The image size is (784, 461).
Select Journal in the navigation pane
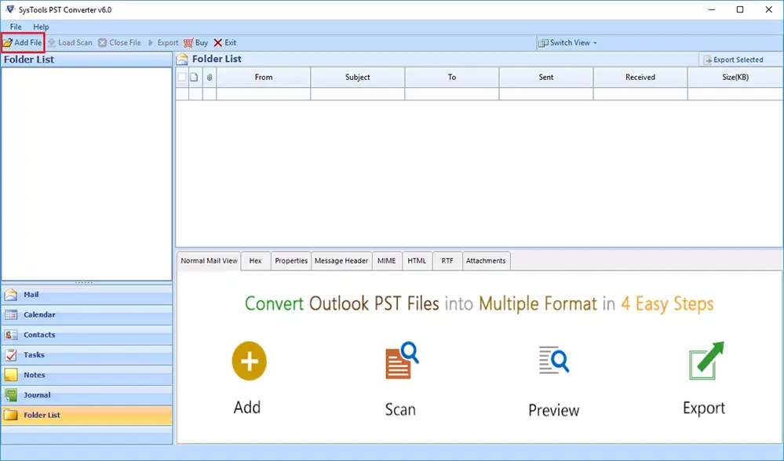pos(86,394)
